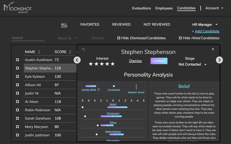Screen dimensions: 231x144
Task: Click the Ethos range bar
Action: pos(107,125)
